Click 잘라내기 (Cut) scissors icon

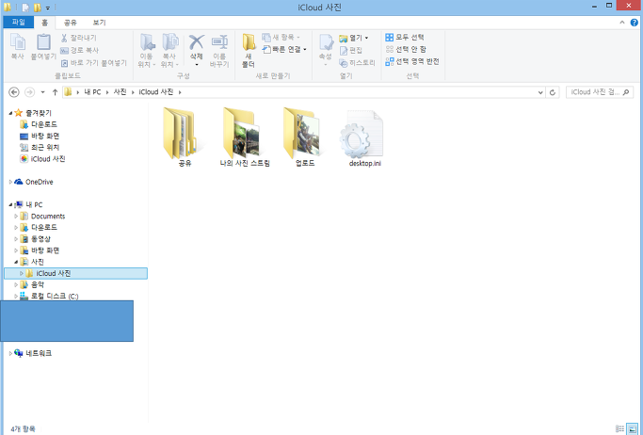coord(64,38)
